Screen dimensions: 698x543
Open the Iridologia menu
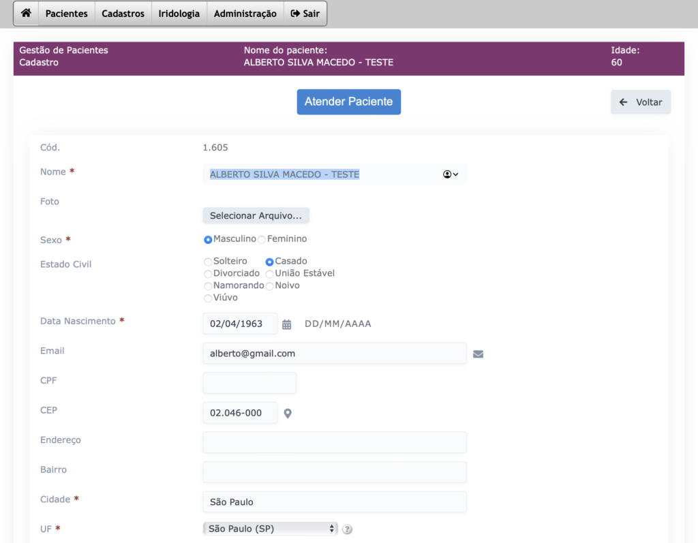coord(179,14)
